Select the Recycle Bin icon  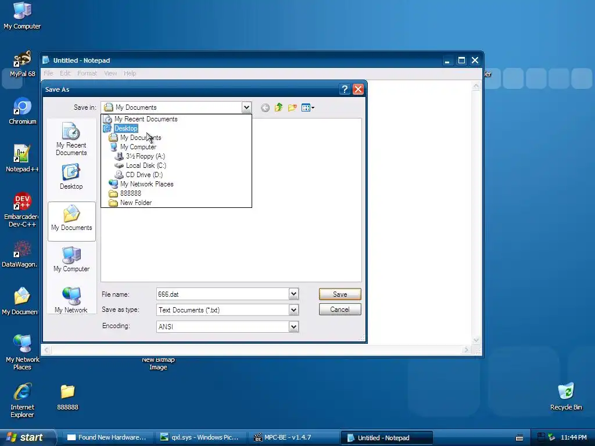click(566, 397)
